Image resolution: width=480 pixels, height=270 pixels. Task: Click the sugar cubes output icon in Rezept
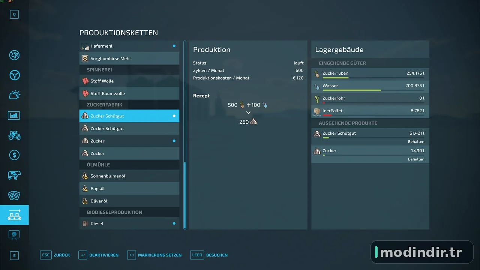click(x=253, y=122)
